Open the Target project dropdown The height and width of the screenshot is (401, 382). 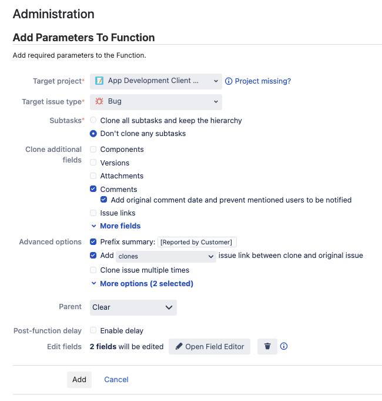pyautogui.click(x=156, y=81)
